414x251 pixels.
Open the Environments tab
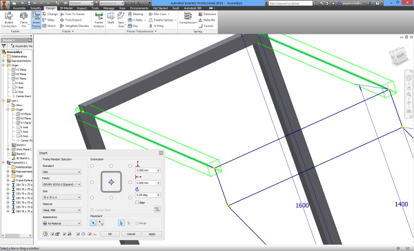pos(139,8)
